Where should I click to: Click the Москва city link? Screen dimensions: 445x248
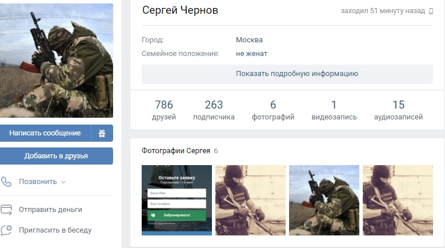click(249, 40)
